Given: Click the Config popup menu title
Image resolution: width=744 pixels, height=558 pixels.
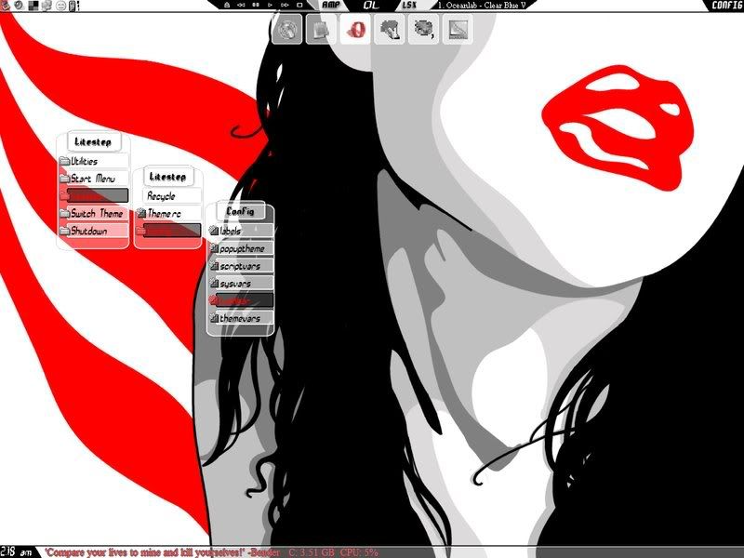Looking at the screenshot, I should coord(241,212).
